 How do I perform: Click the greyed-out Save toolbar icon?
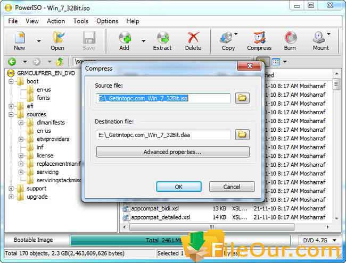point(89,41)
